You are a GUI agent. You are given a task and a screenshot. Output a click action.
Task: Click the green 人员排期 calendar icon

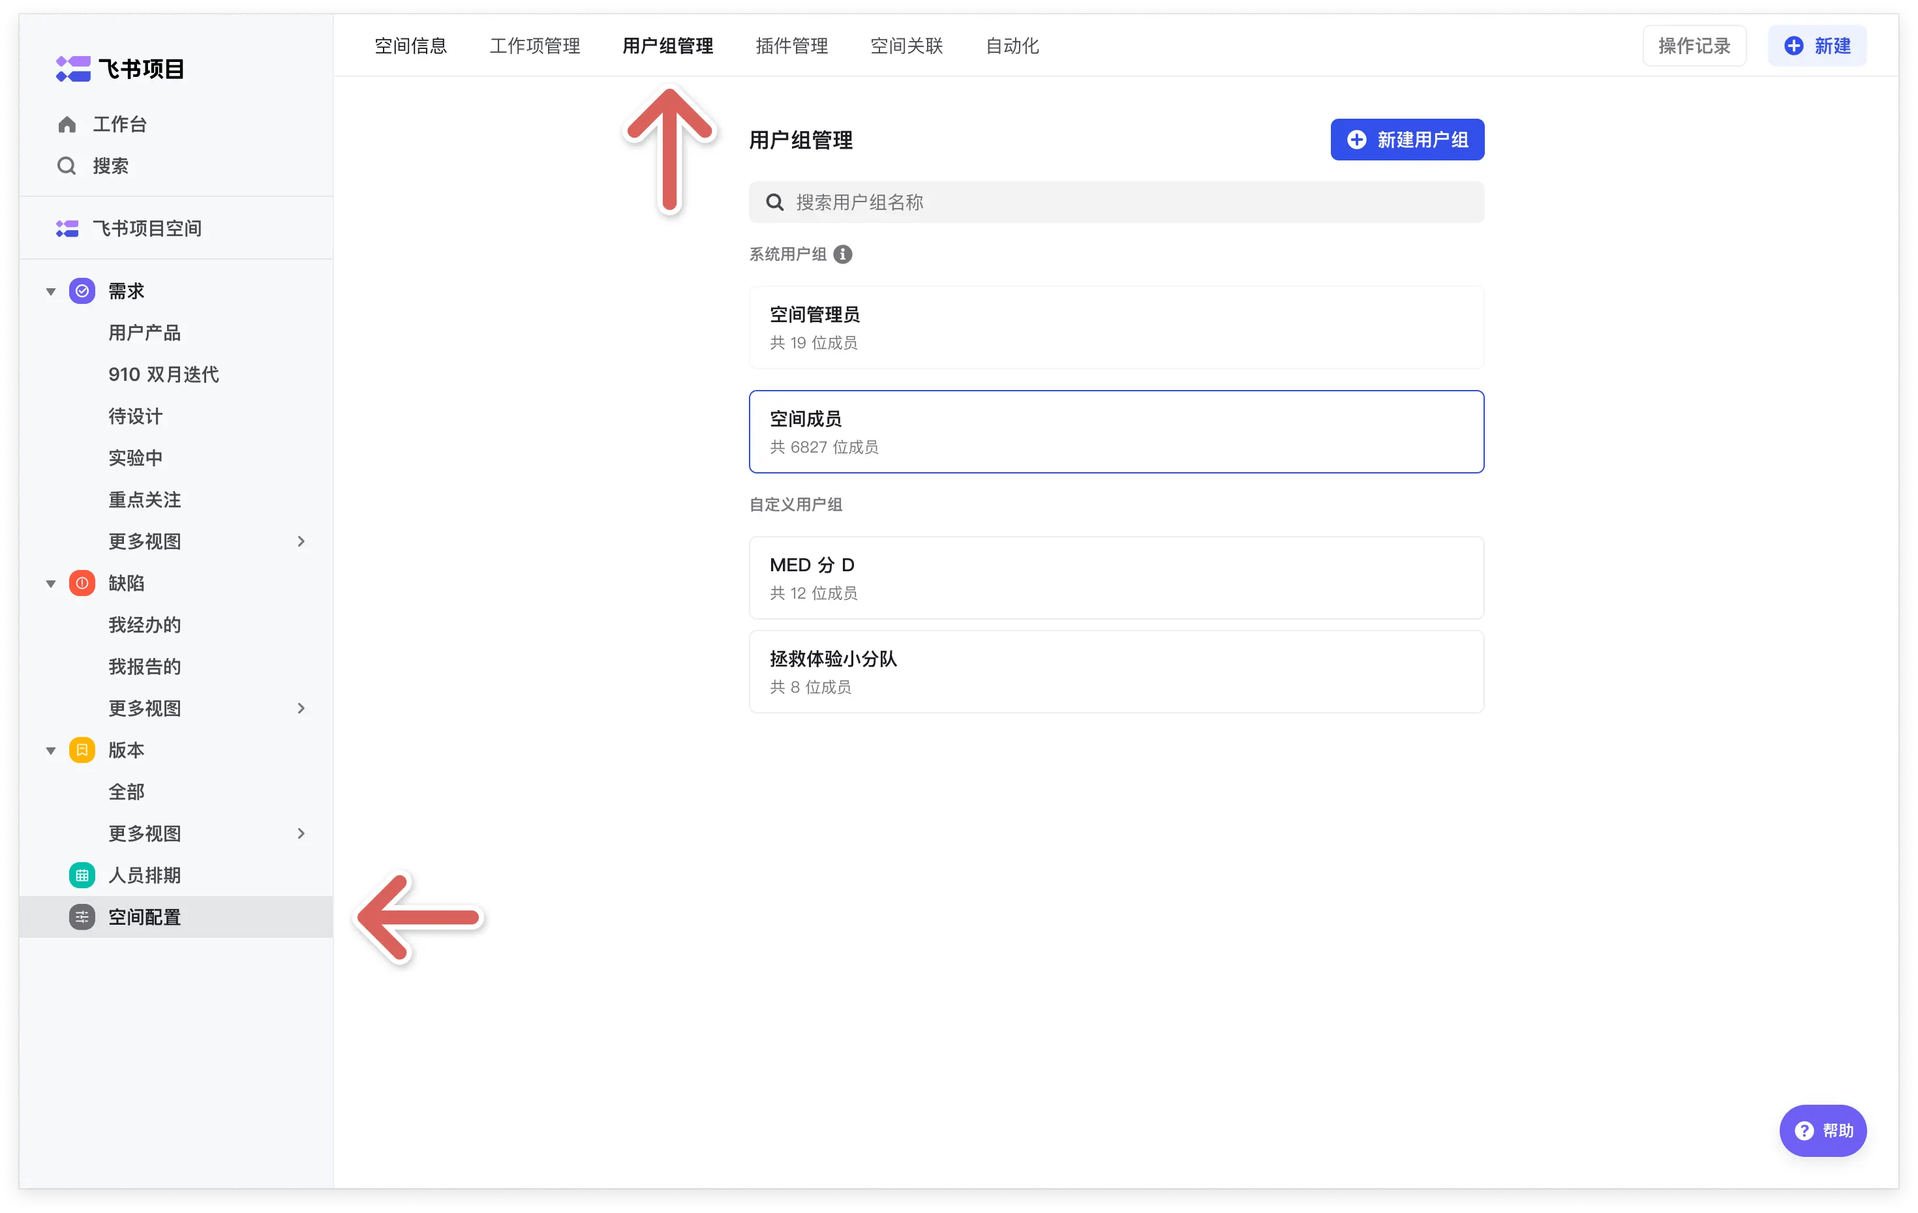point(82,875)
